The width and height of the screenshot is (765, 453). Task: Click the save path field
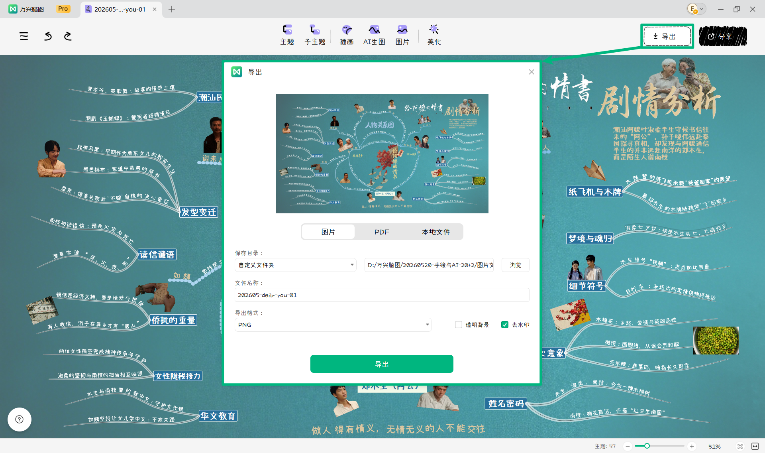[x=429, y=265]
